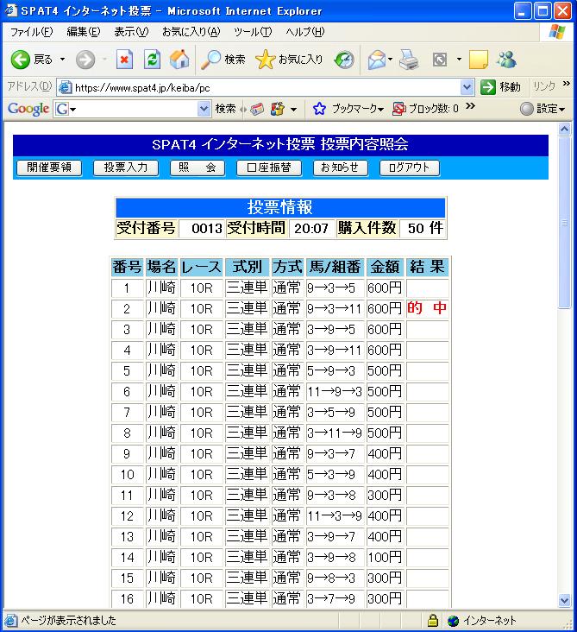Screen dimensions: 577x632
Task: Click the vertical scrollbar thumb
Action: pyautogui.click(x=565, y=223)
